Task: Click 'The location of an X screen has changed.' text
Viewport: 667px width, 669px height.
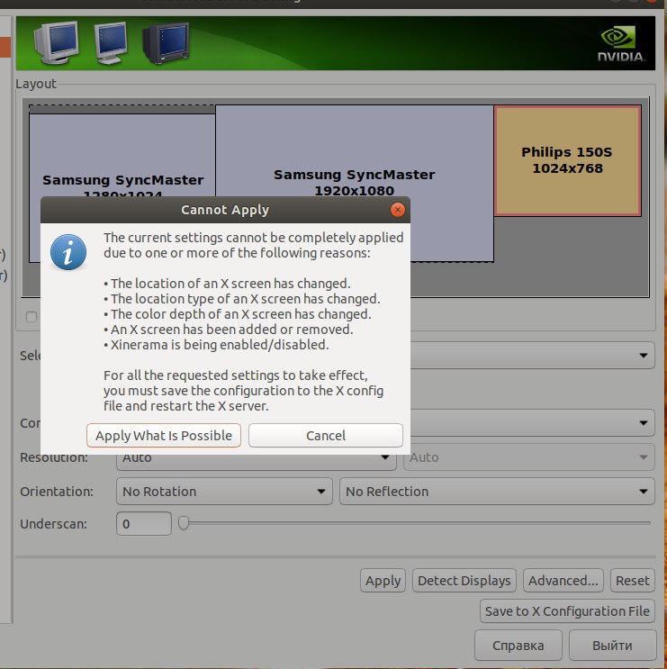Action: [x=230, y=284]
